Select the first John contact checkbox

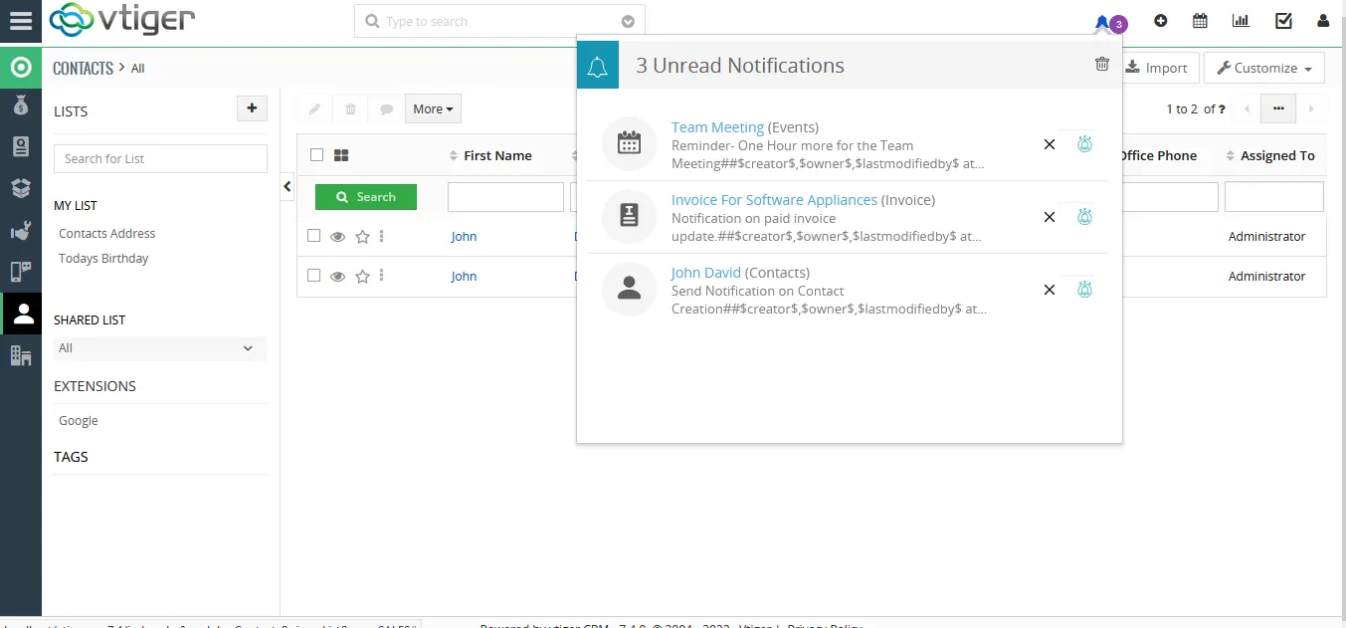point(313,236)
